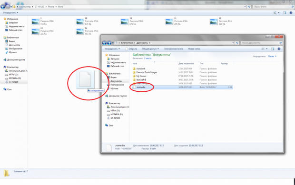The image size is (295, 185).
Task: Select Документы in the Documents window sidebar
Action: [116, 81]
